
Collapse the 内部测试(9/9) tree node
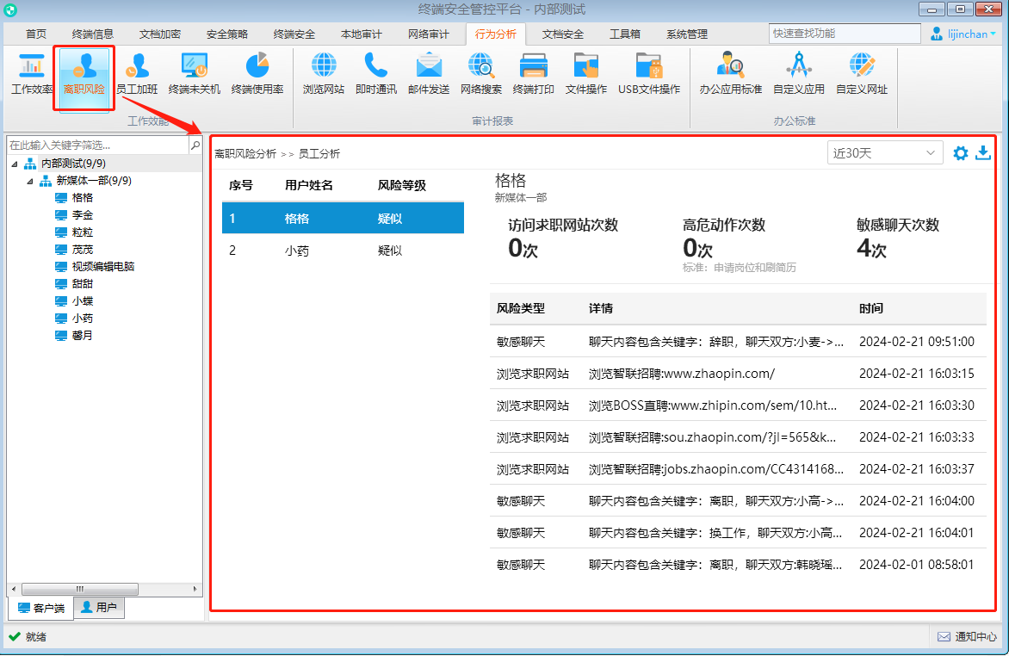point(14,164)
